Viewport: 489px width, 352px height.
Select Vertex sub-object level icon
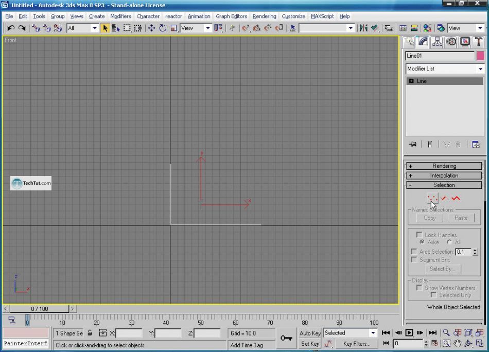tap(432, 198)
